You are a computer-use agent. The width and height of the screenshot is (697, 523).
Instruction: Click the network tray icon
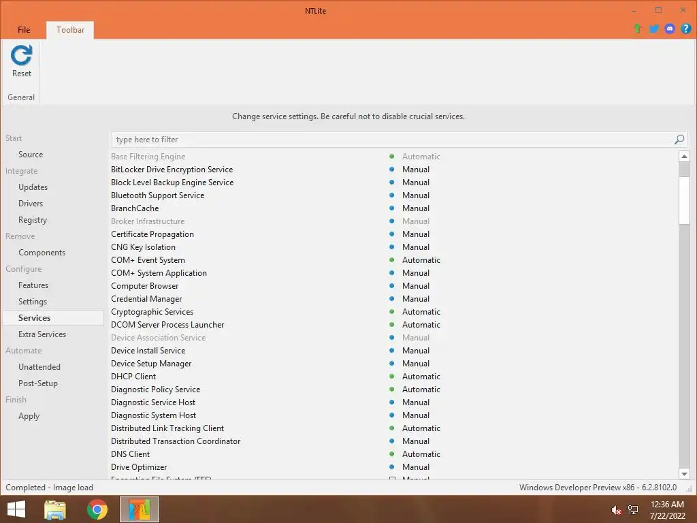click(633, 510)
